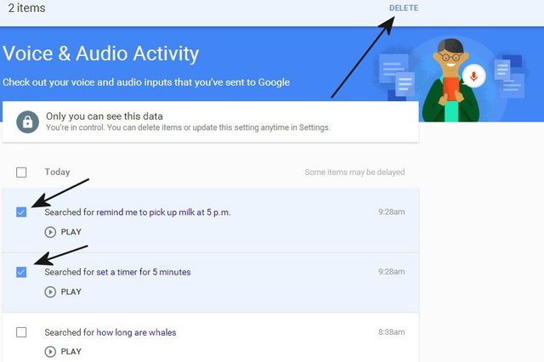Click 'Some items may be delayed' note
Viewport: 544px width, 362px height.
pyautogui.click(x=354, y=173)
